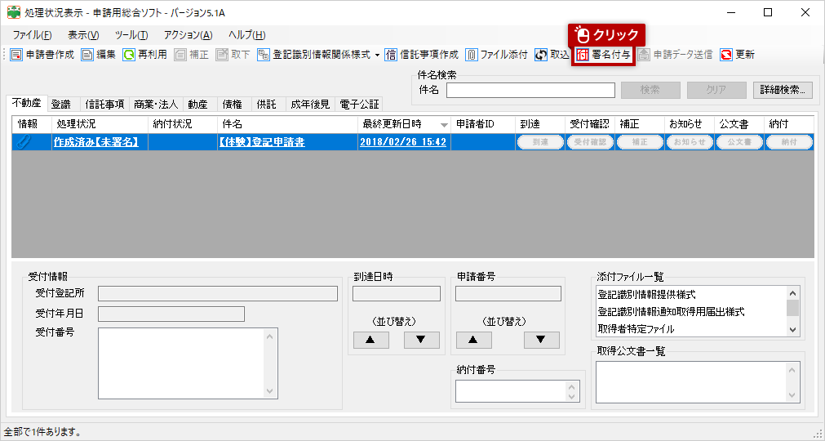Select 登記識別情報通知取得用届出様式 in attachment list

671,312
